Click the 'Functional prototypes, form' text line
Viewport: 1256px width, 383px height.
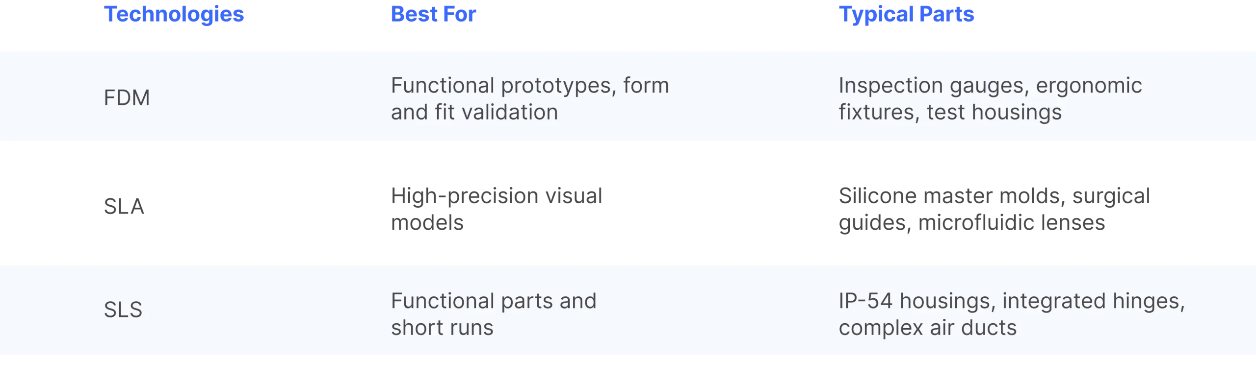pos(530,86)
